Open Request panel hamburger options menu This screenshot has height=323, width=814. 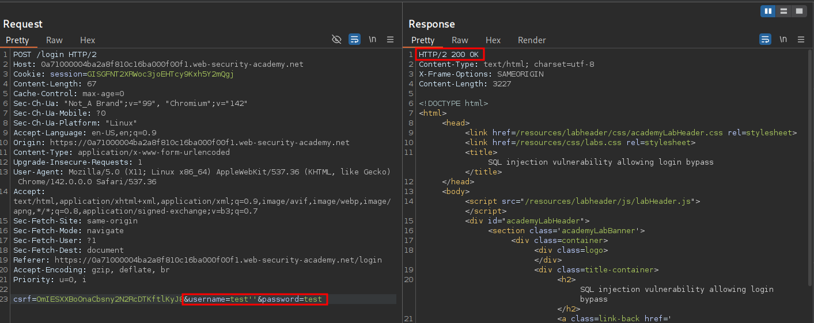[x=391, y=39]
